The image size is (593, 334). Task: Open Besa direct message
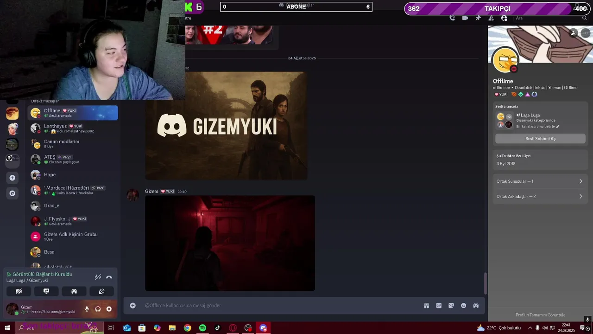tap(73, 252)
